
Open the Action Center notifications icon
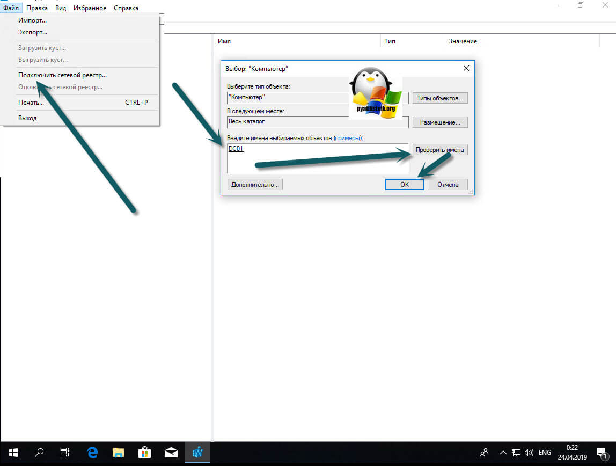601,452
